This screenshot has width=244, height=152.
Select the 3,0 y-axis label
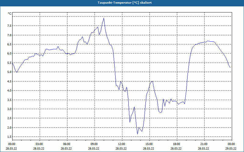tap(9, 109)
